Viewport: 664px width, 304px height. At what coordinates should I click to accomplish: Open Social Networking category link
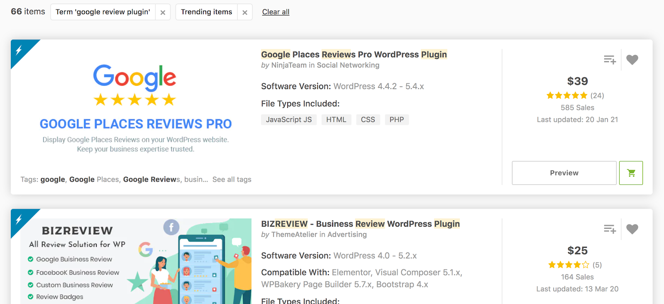point(348,65)
